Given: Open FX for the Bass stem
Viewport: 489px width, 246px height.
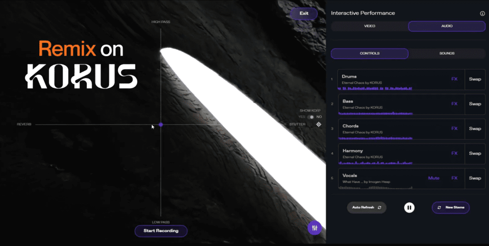Looking at the screenshot, I should coord(454,104).
